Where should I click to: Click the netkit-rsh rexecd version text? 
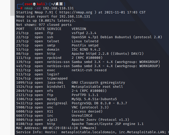coord(89,70)
